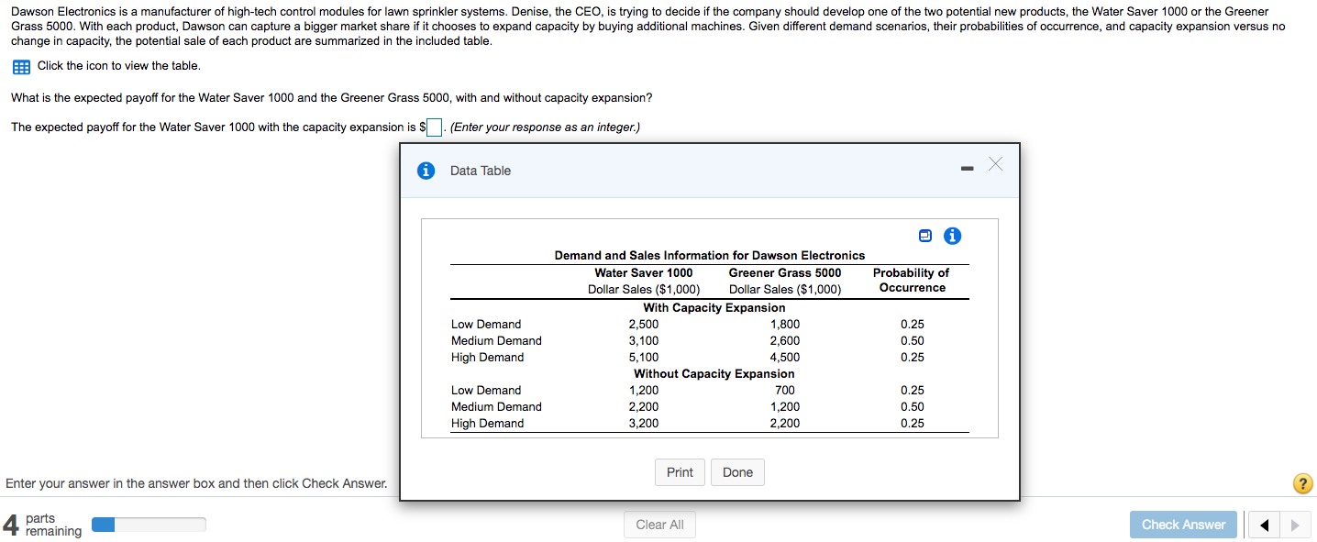Select the value 4,500 in the table

[784, 357]
